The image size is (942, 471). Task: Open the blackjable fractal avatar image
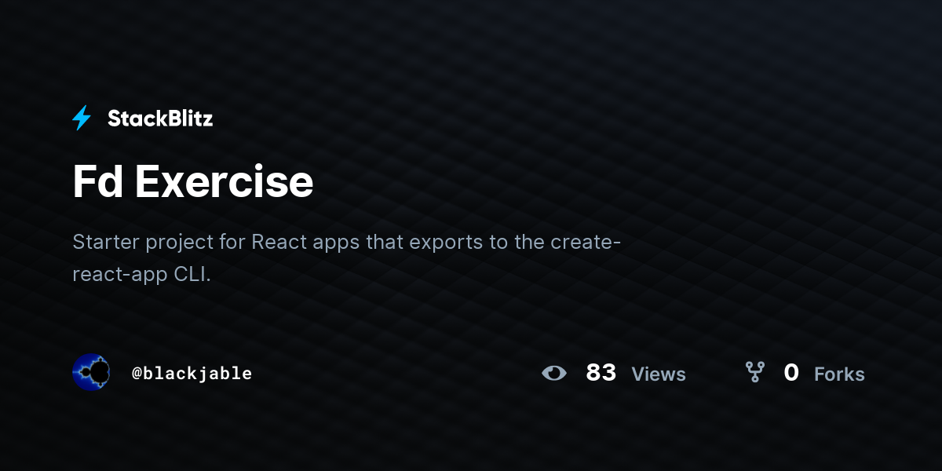pyautogui.click(x=91, y=372)
